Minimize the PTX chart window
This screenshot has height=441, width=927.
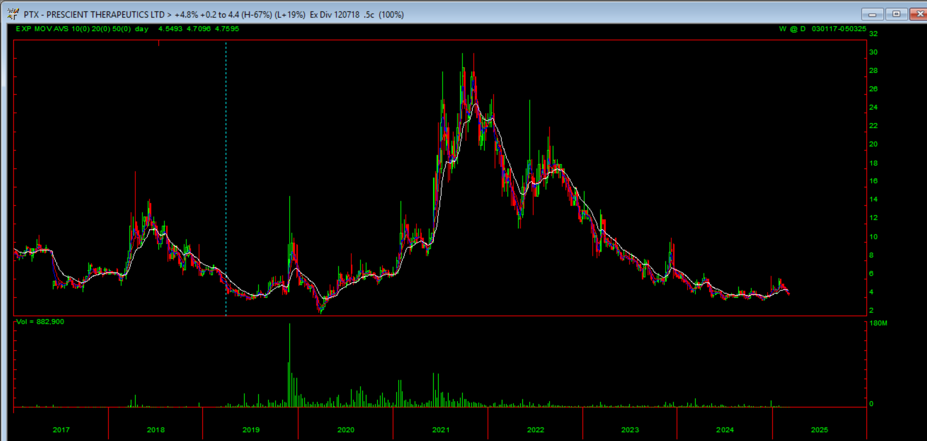pos(872,14)
